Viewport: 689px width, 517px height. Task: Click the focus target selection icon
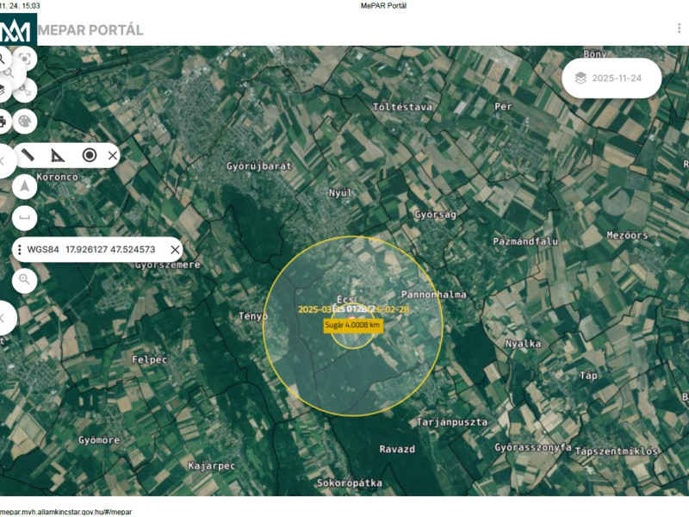point(25,59)
